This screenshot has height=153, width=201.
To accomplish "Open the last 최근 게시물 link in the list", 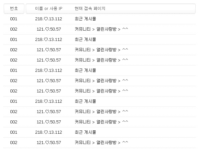I will tap(85, 132).
